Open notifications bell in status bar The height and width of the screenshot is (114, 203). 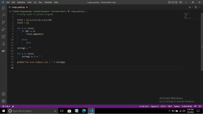[x=200, y=106]
